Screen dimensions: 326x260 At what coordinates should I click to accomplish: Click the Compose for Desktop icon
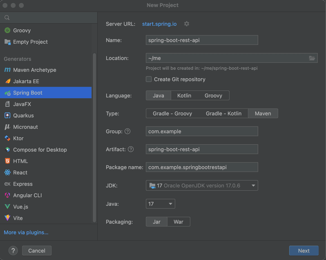7,150
